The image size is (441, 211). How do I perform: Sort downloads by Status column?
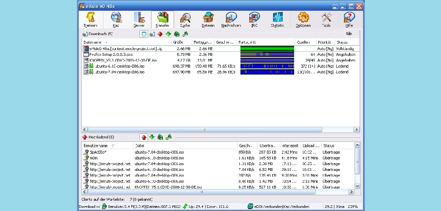pos(347,42)
